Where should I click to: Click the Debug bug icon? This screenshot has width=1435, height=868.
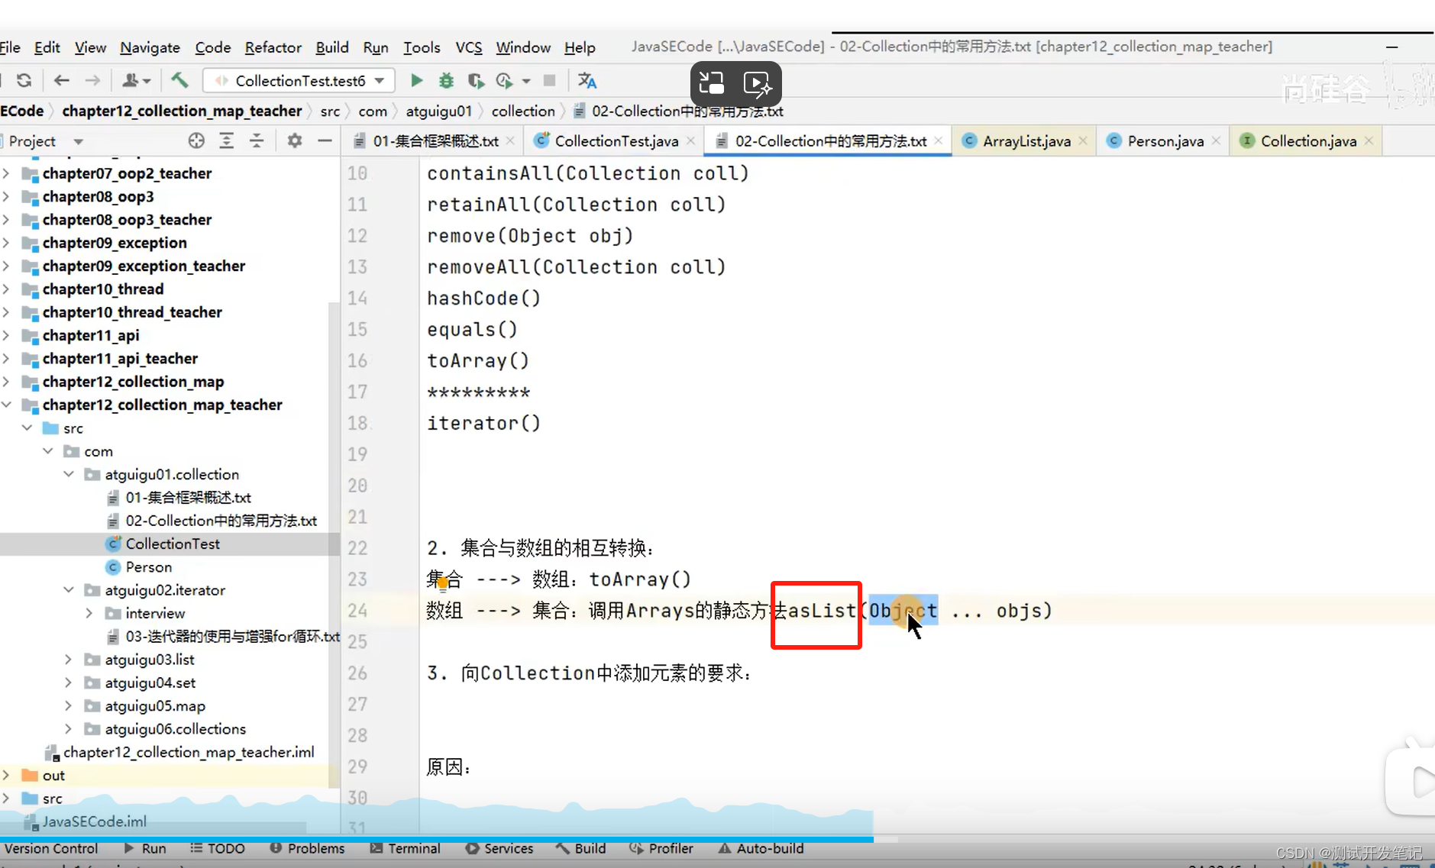[446, 80]
